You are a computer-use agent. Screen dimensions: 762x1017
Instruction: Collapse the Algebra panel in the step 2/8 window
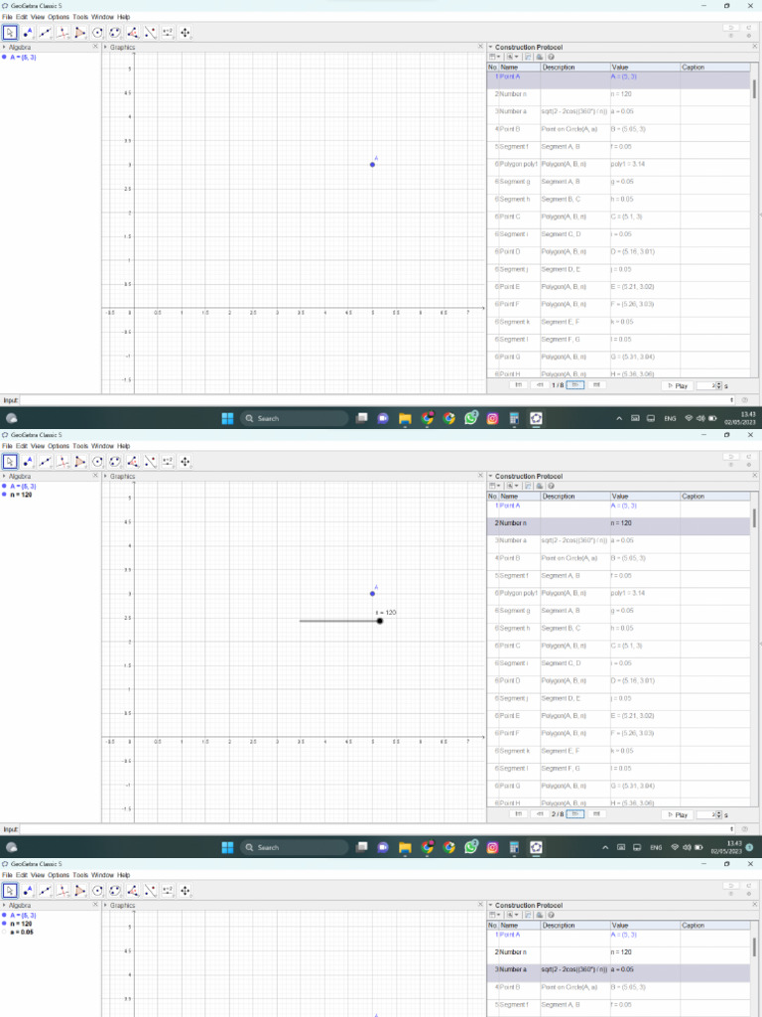pos(4,477)
